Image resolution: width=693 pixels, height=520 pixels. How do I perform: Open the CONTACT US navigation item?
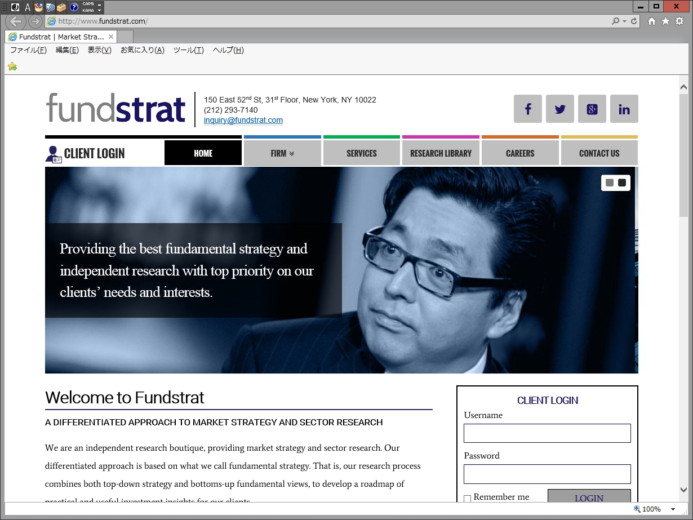coord(599,153)
